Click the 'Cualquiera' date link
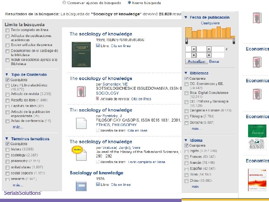The height and width of the screenshot is (202, 269). [x=210, y=23]
